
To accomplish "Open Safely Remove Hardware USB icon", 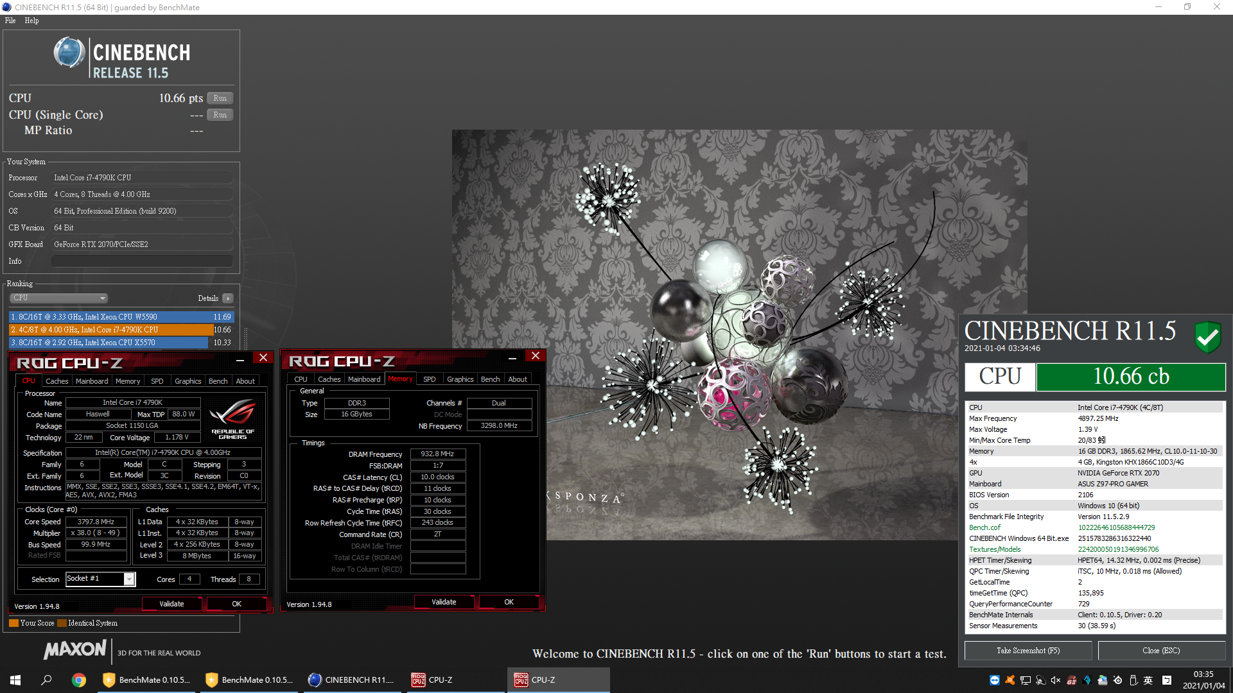I will 1133,680.
